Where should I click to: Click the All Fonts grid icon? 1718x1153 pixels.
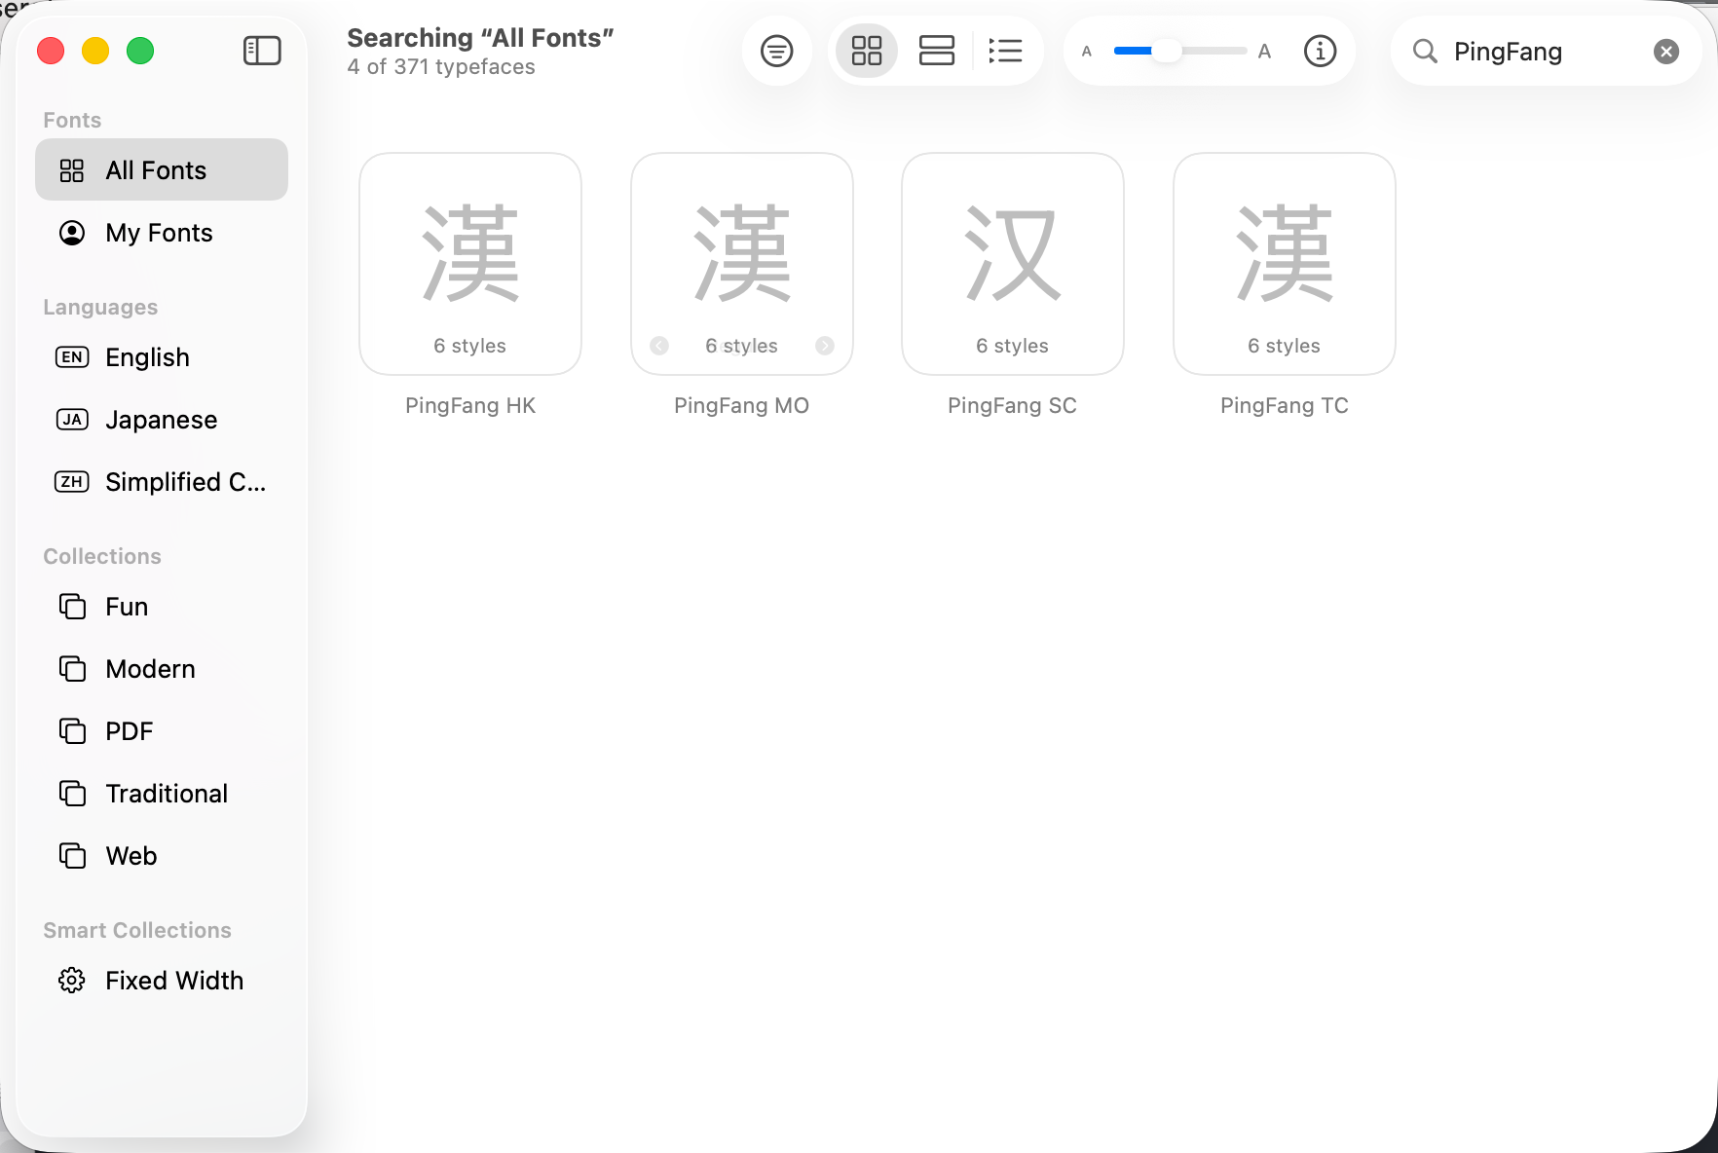point(72,170)
